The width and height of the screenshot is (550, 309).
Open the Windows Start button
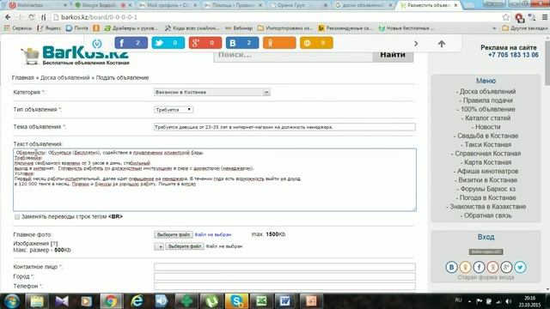tap(11, 301)
